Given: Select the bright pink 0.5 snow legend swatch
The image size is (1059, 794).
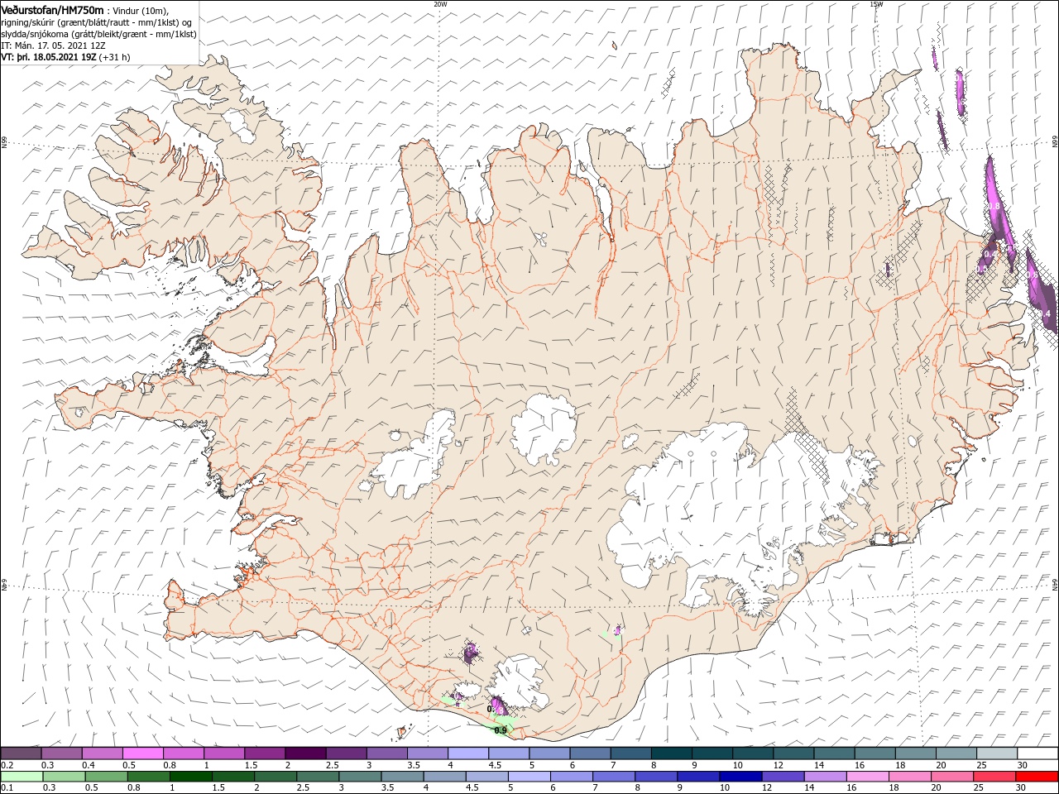Looking at the screenshot, I should [142, 753].
